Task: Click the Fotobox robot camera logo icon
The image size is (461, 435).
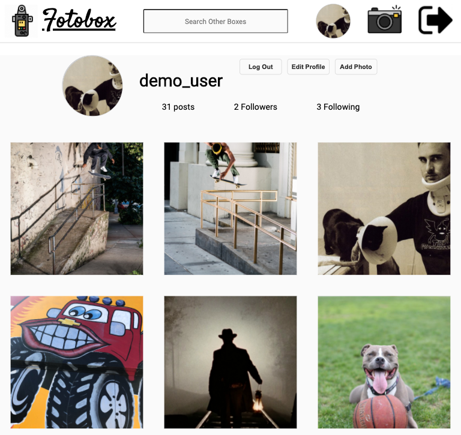Action: pos(22,21)
